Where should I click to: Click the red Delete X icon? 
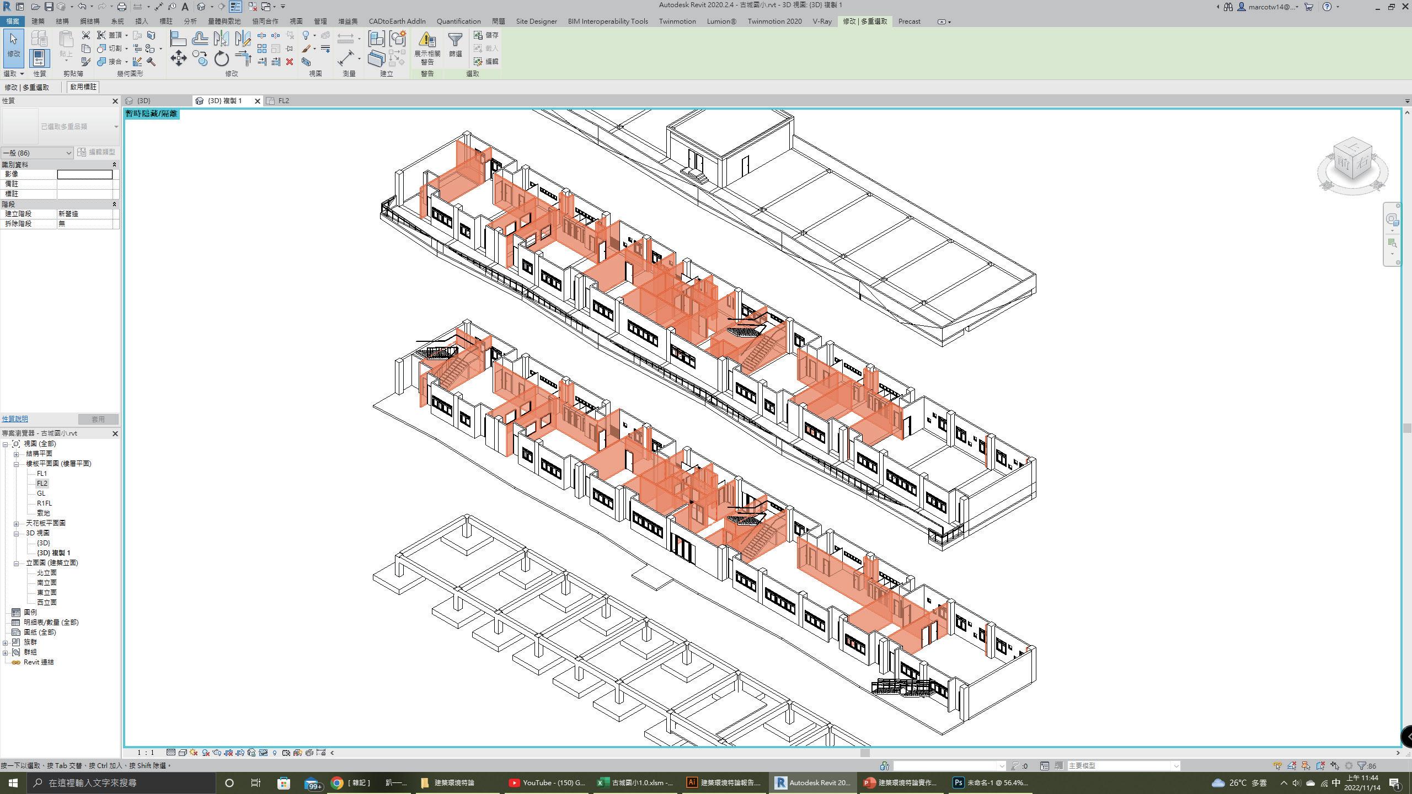[x=290, y=62]
